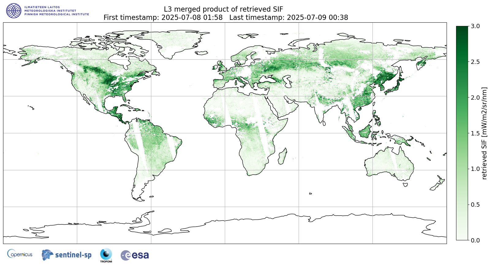Click the Sentinel-5P satellite logo

point(66,255)
